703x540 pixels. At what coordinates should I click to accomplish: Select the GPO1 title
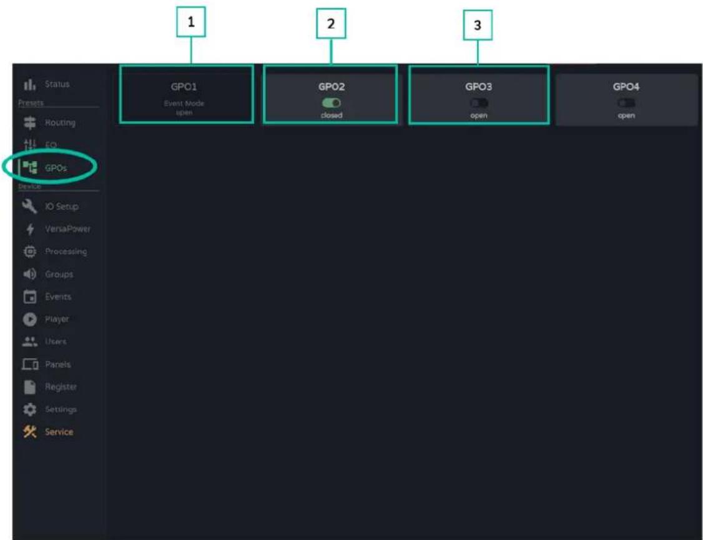(184, 87)
